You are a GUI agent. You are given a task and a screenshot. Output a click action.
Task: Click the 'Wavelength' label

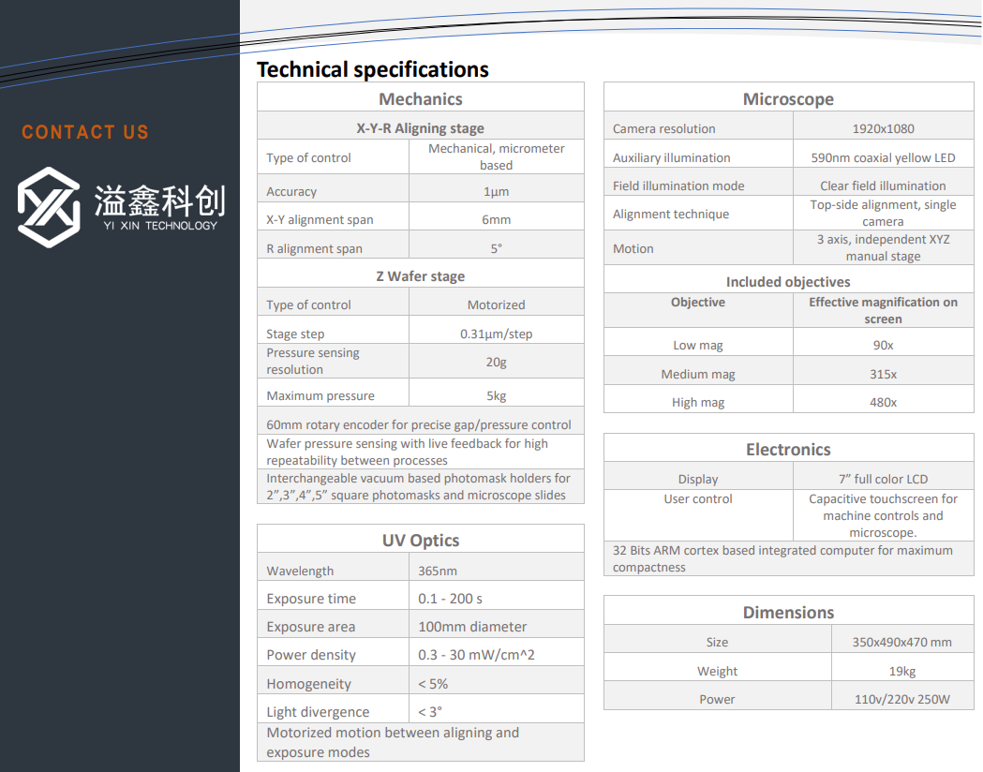click(300, 571)
